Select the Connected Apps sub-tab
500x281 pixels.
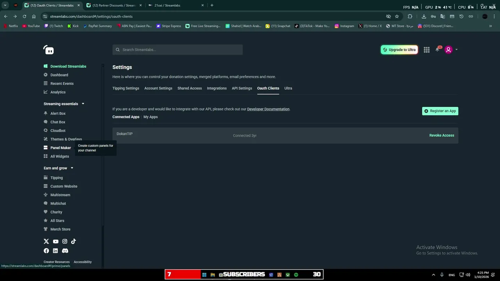pyautogui.click(x=126, y=117)
